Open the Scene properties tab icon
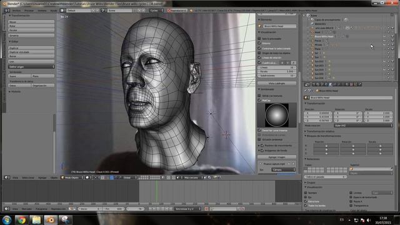400x225 pixels. coord(322,84)
